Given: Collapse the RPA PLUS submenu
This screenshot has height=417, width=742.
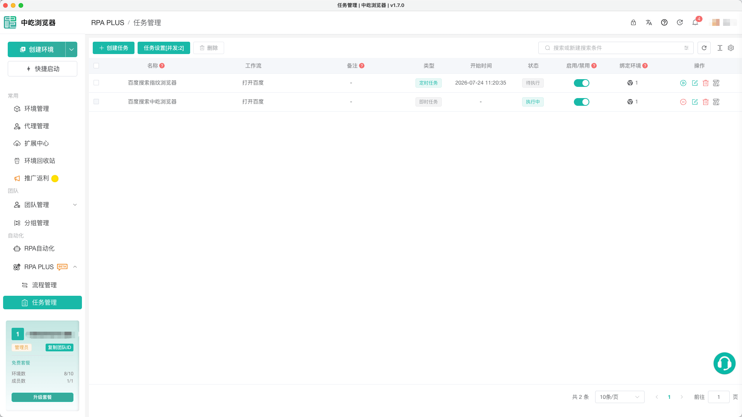Looking at the screenshot, I should [x=75, y=267].
